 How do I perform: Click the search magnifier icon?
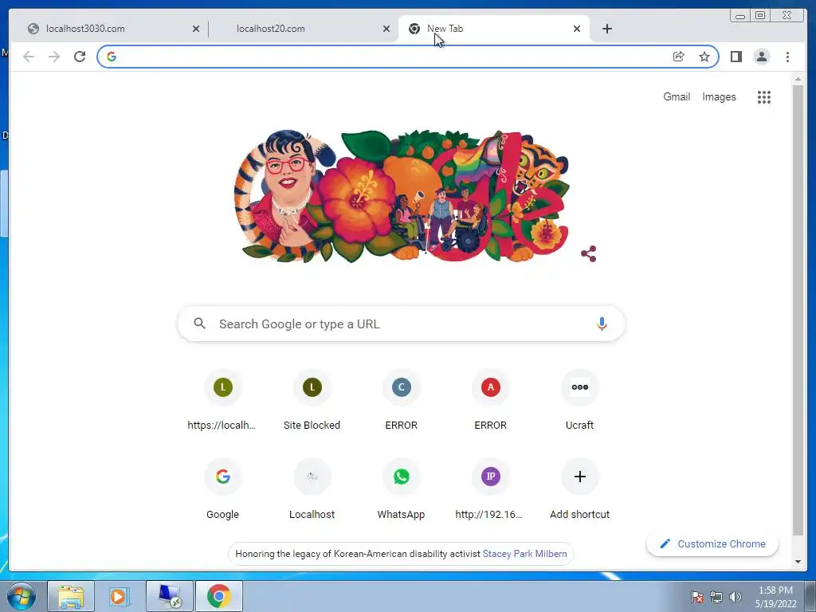(199, 324)
